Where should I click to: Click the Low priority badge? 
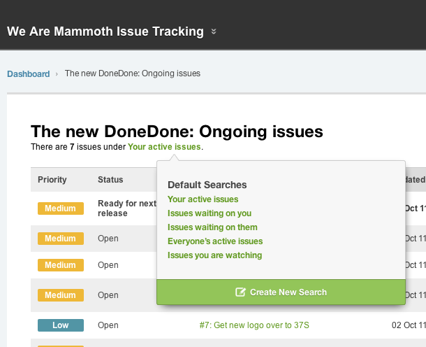point(60,325)
